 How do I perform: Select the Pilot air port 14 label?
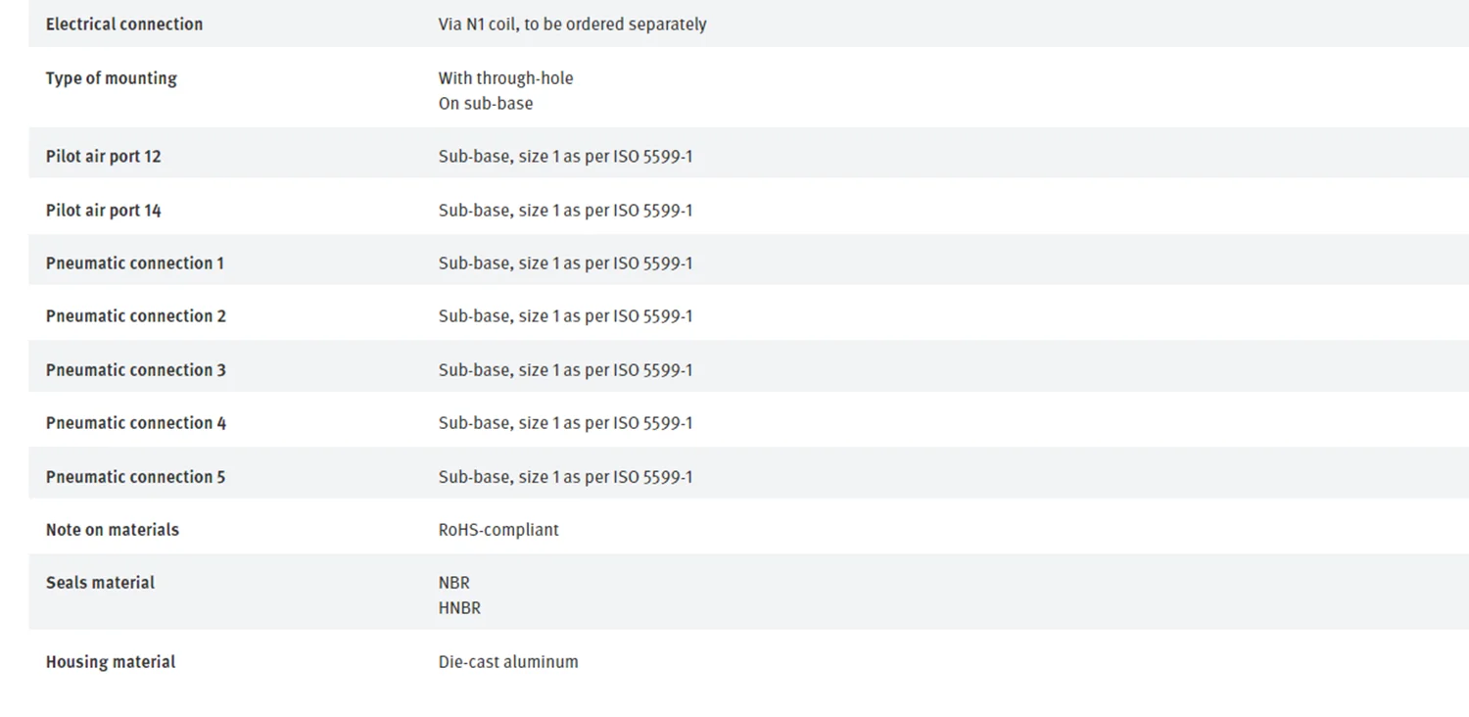[103, 211]
